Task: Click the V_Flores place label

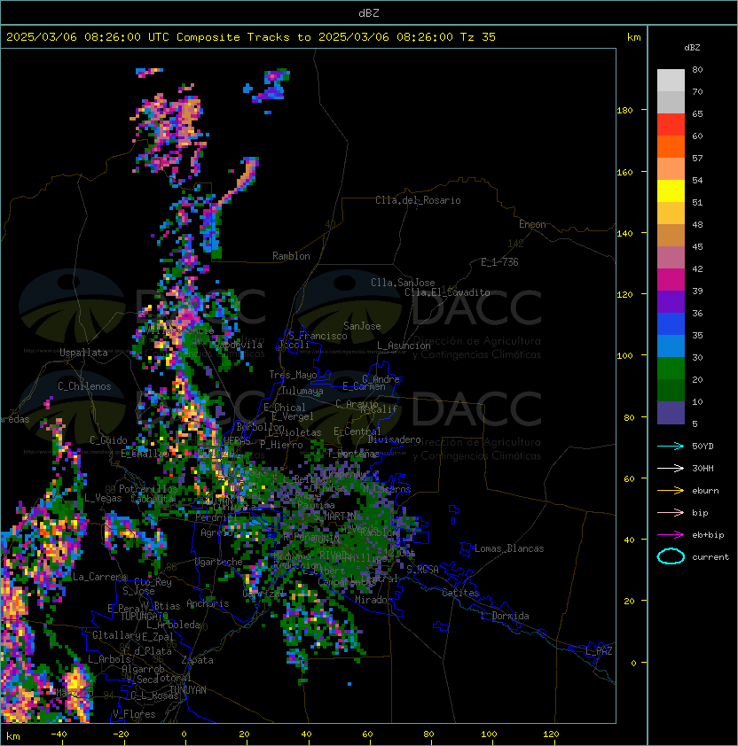Action: click(134, 714)
